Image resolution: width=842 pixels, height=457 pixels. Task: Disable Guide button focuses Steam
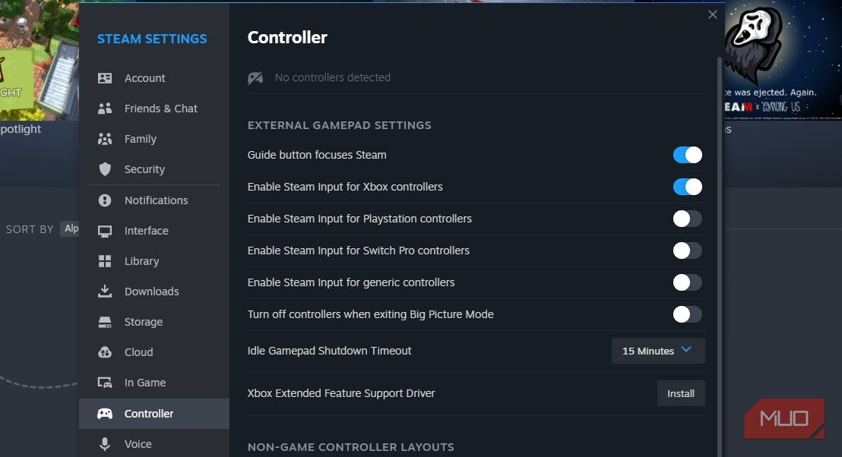click(686, 154)
